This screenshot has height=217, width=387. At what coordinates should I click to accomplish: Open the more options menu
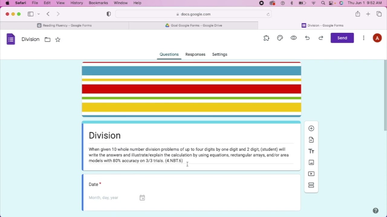(x=364, y=38)
